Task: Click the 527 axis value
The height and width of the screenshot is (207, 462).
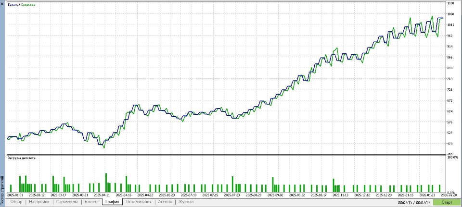Action: pos(450,133)
